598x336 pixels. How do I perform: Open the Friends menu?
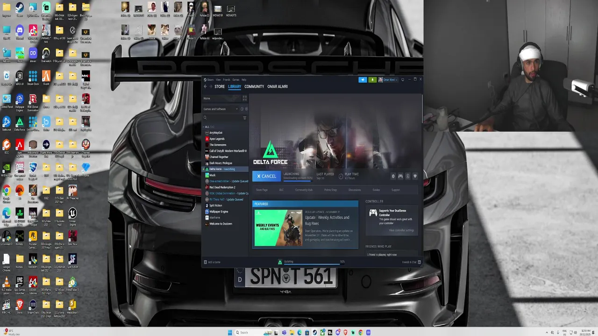click(x=227, y=80)
